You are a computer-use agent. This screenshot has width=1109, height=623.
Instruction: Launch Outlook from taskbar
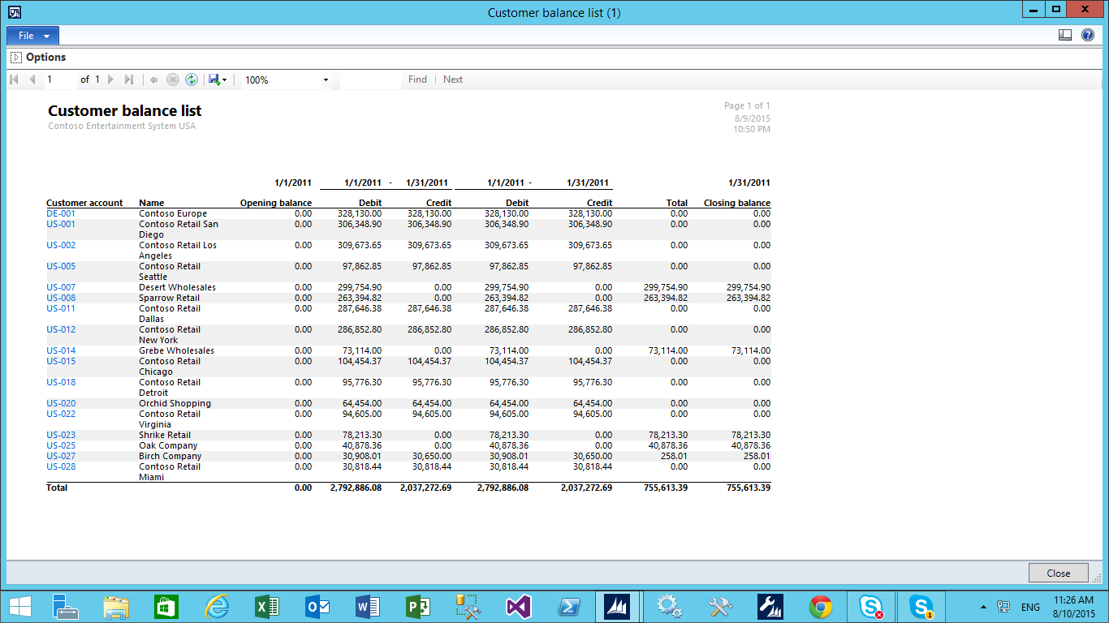[317, 607]
